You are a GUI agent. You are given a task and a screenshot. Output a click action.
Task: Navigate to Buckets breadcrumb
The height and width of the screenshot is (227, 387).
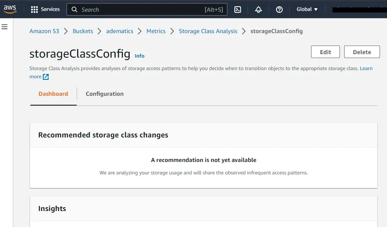(x=83, y=31)
